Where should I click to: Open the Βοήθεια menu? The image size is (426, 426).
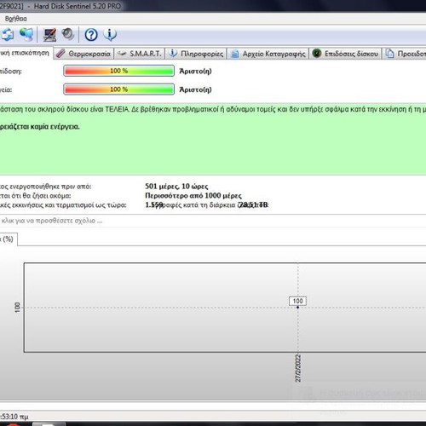[16, 19]
